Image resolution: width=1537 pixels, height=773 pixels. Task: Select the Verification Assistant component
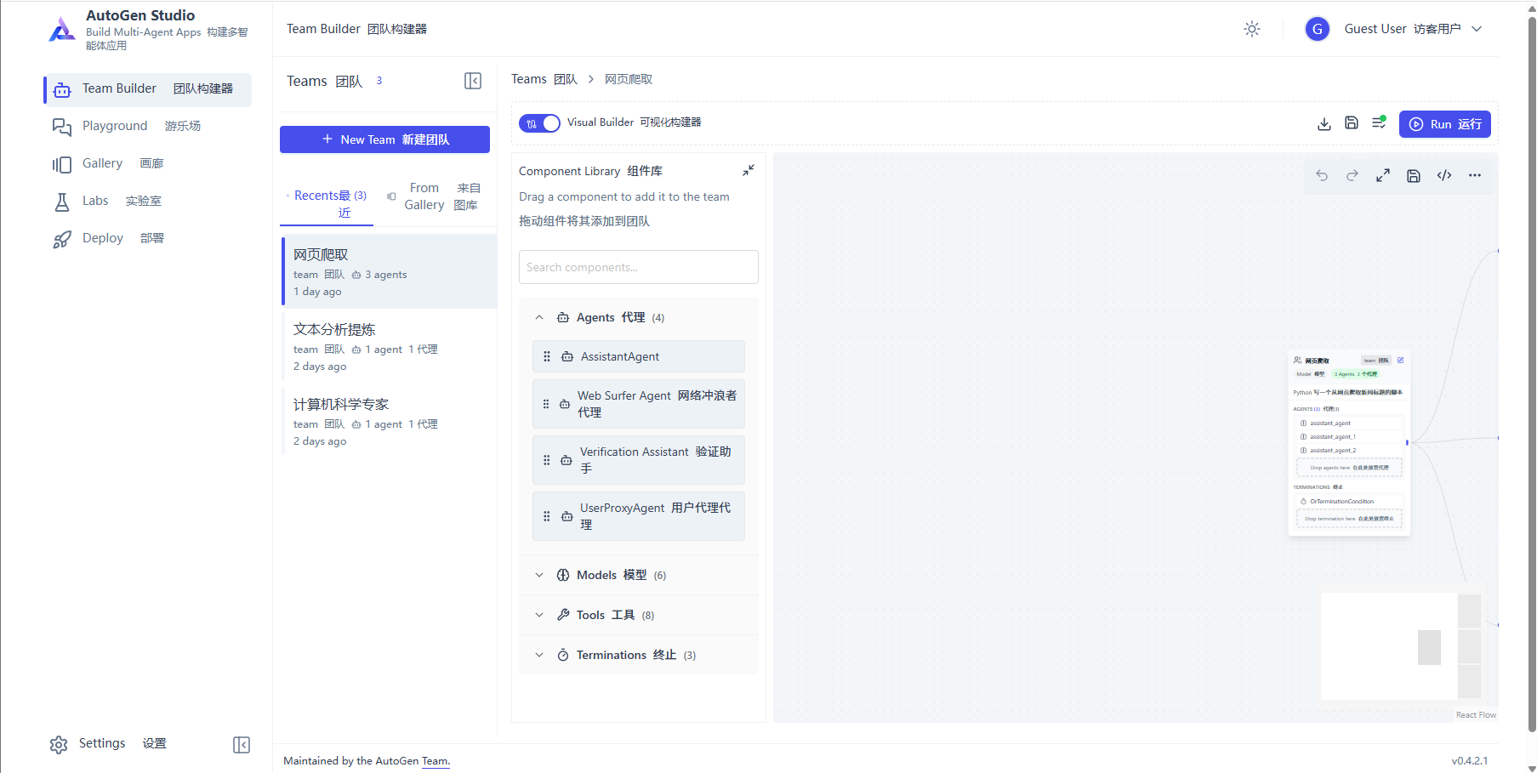639,460
